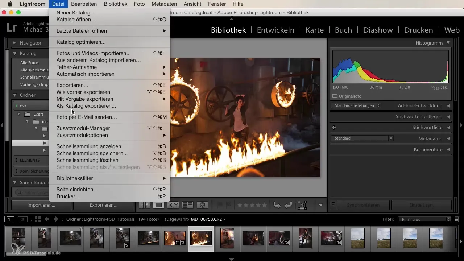Expand Stichwörter festlegen panel

point(448,117)
